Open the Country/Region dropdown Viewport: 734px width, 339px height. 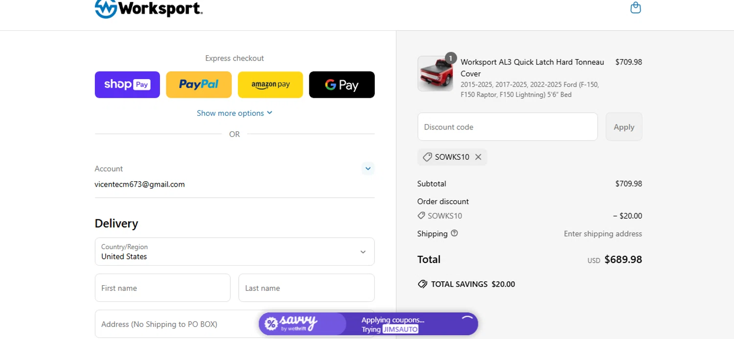[x=234, y=252]
